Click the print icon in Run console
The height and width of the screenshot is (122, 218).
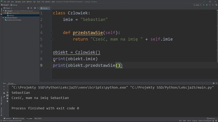click(x=7, y=98)
